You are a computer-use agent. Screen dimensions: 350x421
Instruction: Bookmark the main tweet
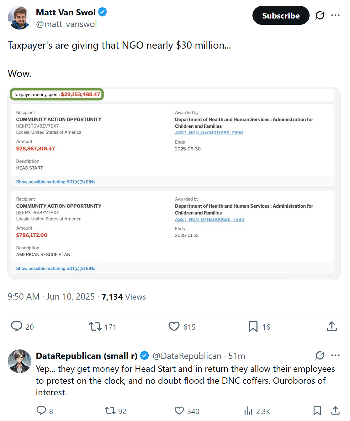point(253,327)
